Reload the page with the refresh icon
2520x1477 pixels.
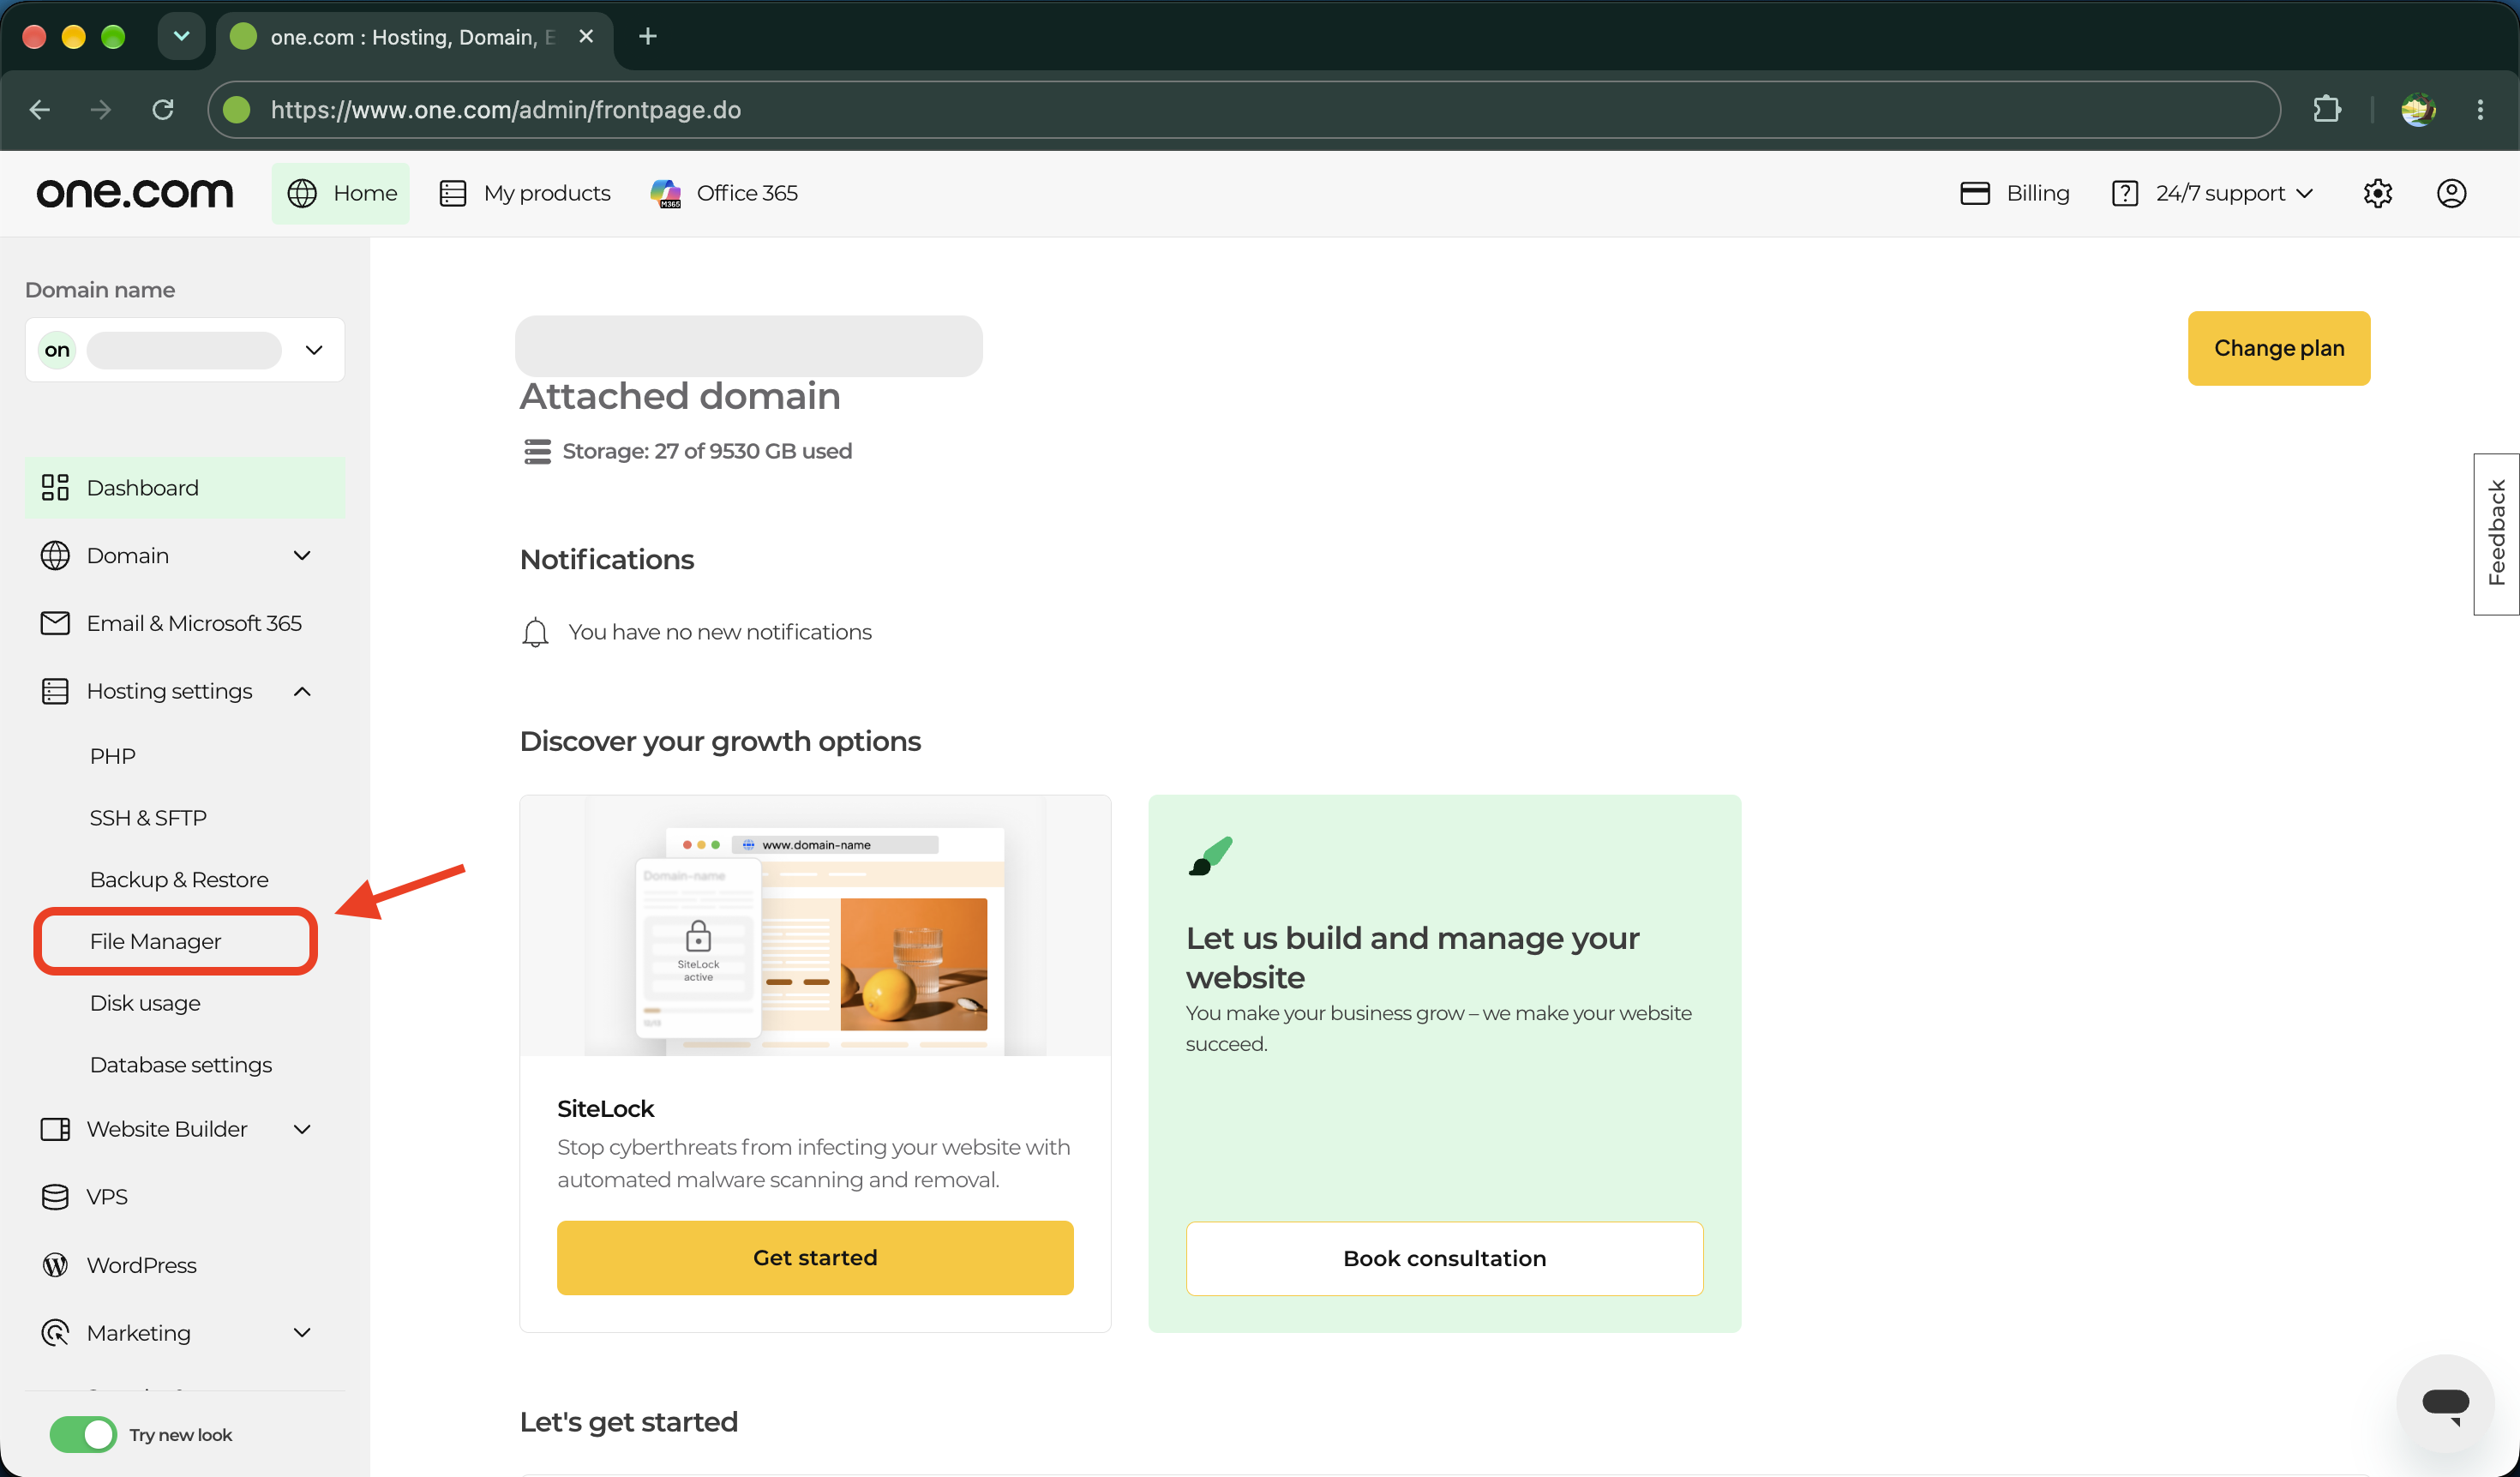coord(163,109)
